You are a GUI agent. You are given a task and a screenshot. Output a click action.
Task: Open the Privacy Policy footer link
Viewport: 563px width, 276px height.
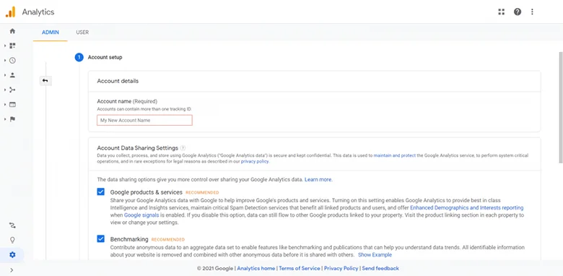pyautogui.click(x=341, y=268)
